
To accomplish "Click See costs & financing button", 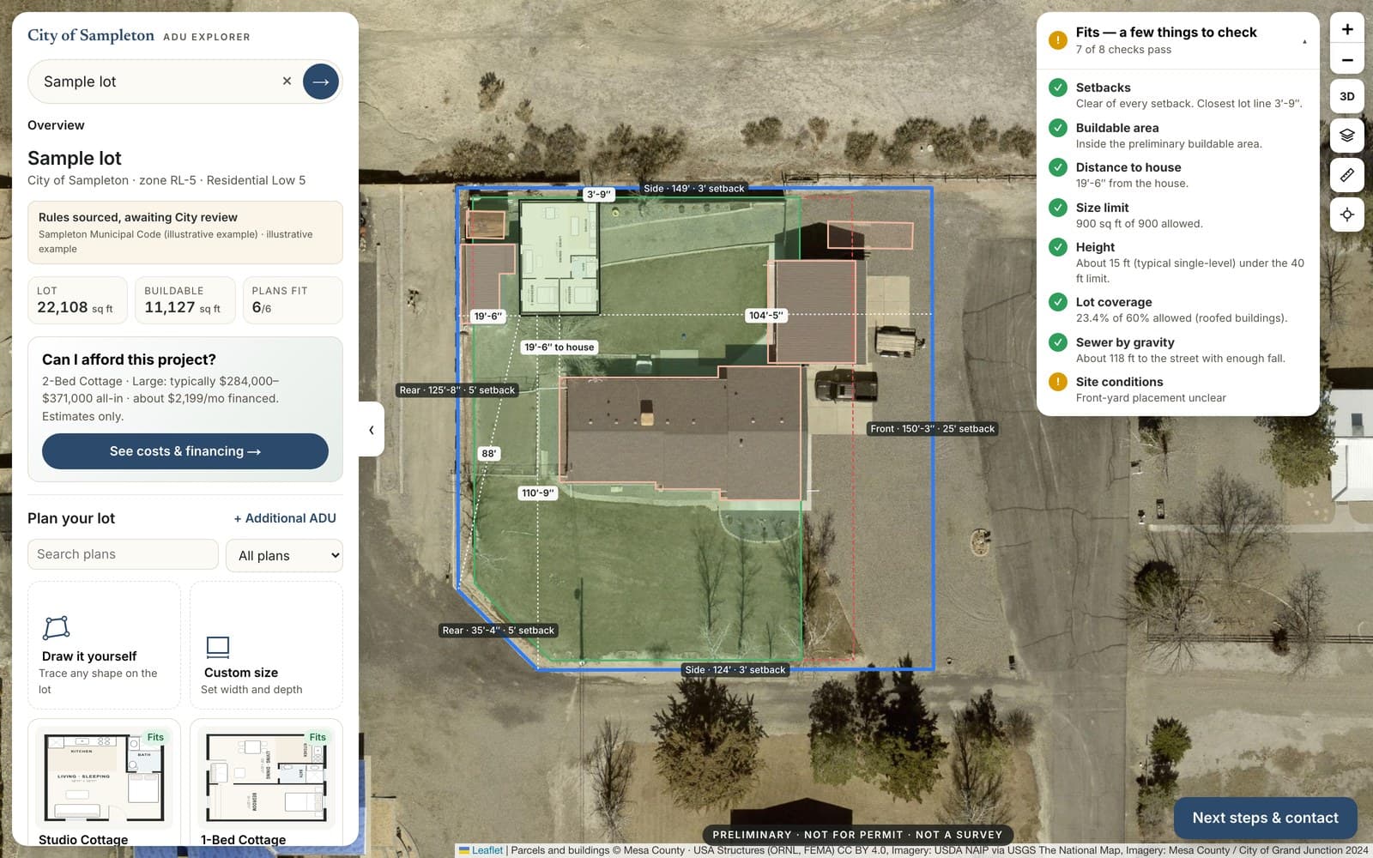I will (x=185, y=451).
